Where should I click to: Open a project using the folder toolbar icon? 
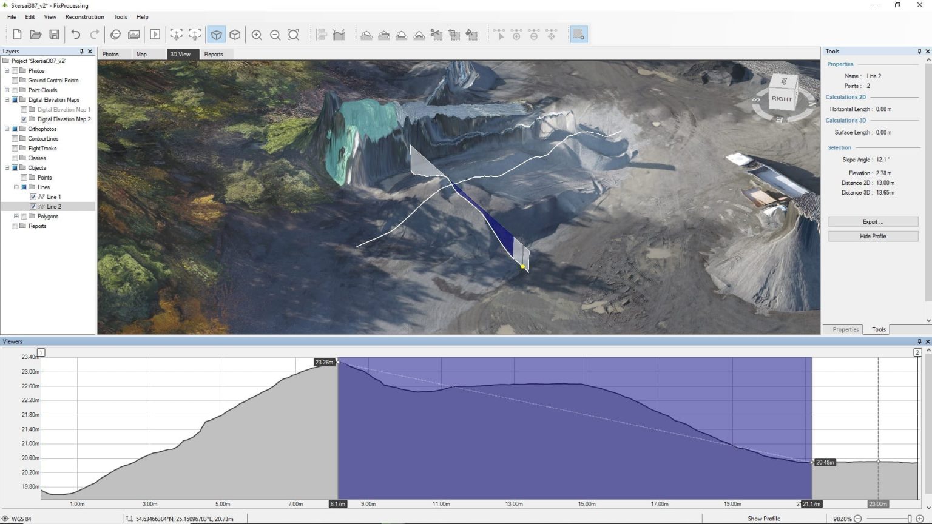tap(35, 35)
